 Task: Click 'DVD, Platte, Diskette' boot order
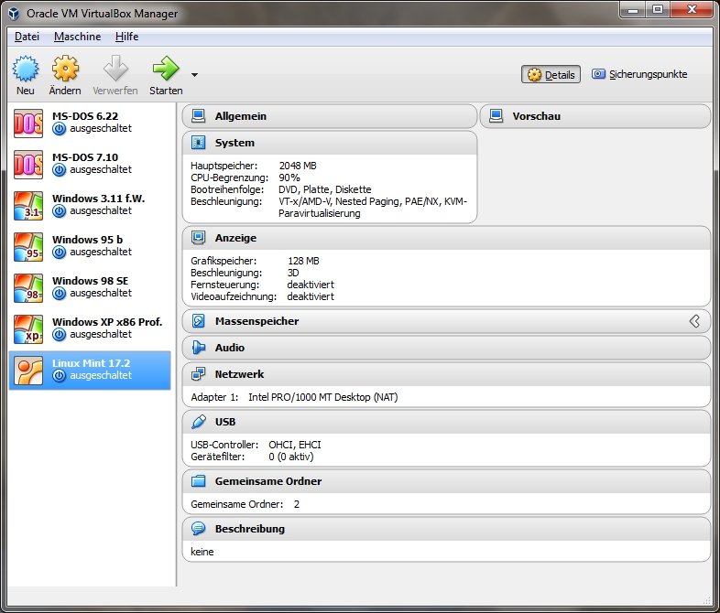[x=324, y=189]
